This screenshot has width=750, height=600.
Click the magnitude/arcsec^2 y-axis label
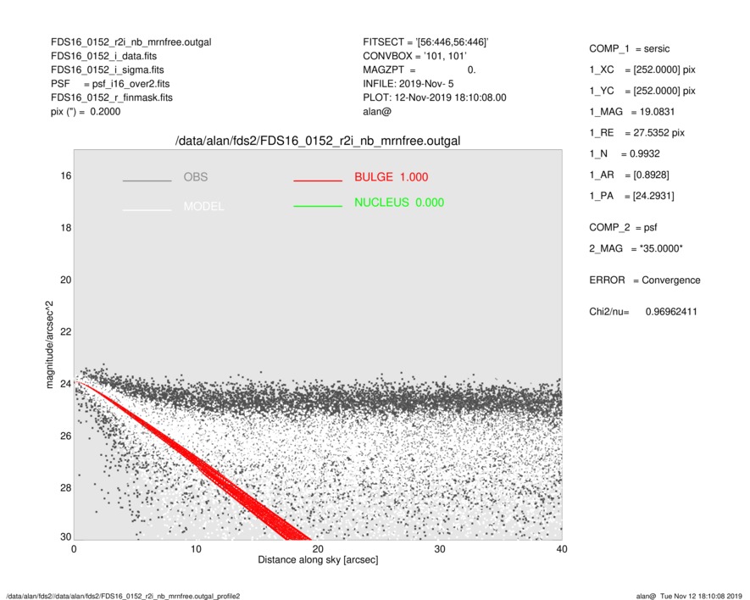[49, 345]
